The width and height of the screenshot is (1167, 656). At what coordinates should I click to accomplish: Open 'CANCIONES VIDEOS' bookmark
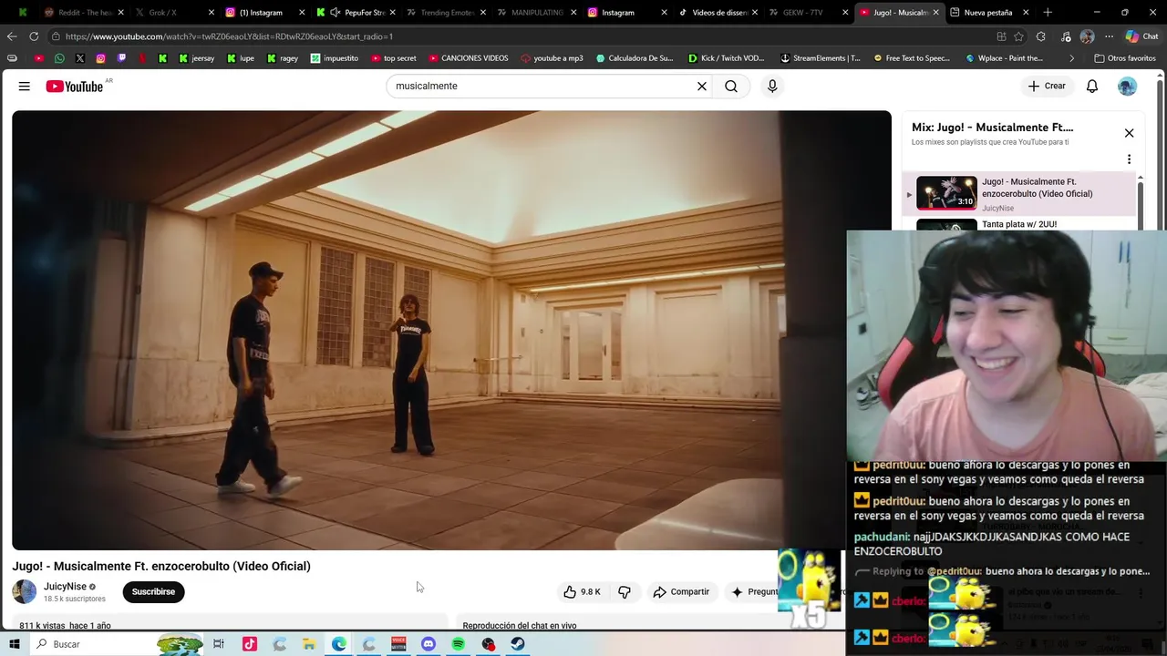point(468,58)
